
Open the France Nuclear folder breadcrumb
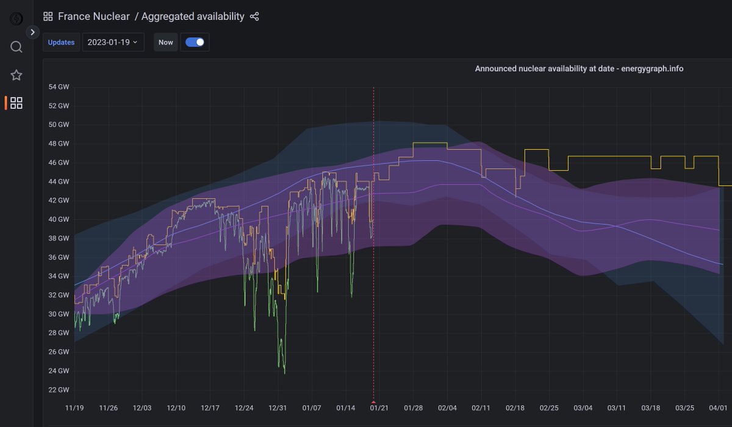point(93,16)
